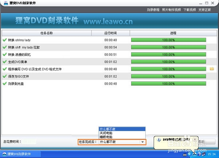The width and height of the screenshot is (219, 158).
Task: Click the 运行时间 column header
Action: (x=111, y=33)
